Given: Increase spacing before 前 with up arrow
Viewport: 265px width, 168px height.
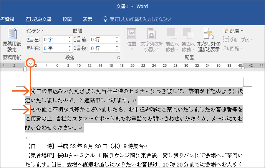Looking at the screenshot, I should (x=117, y=38).
